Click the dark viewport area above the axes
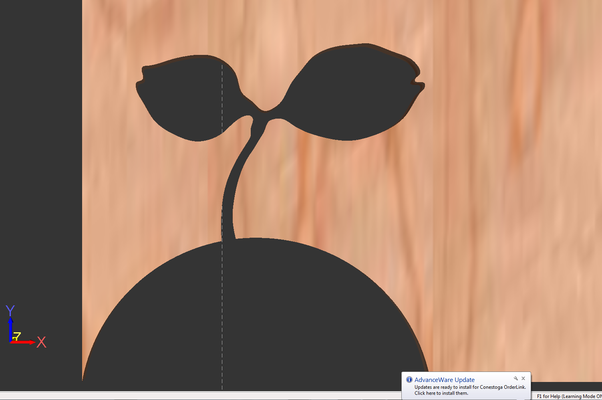The image size is (602, 400). click(x=40, y=160)
